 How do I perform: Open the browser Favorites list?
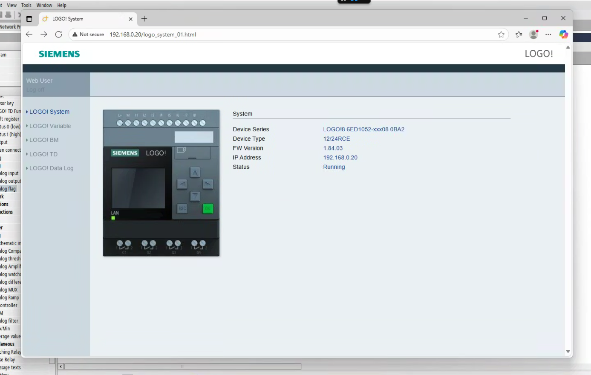tap(519, 35)
